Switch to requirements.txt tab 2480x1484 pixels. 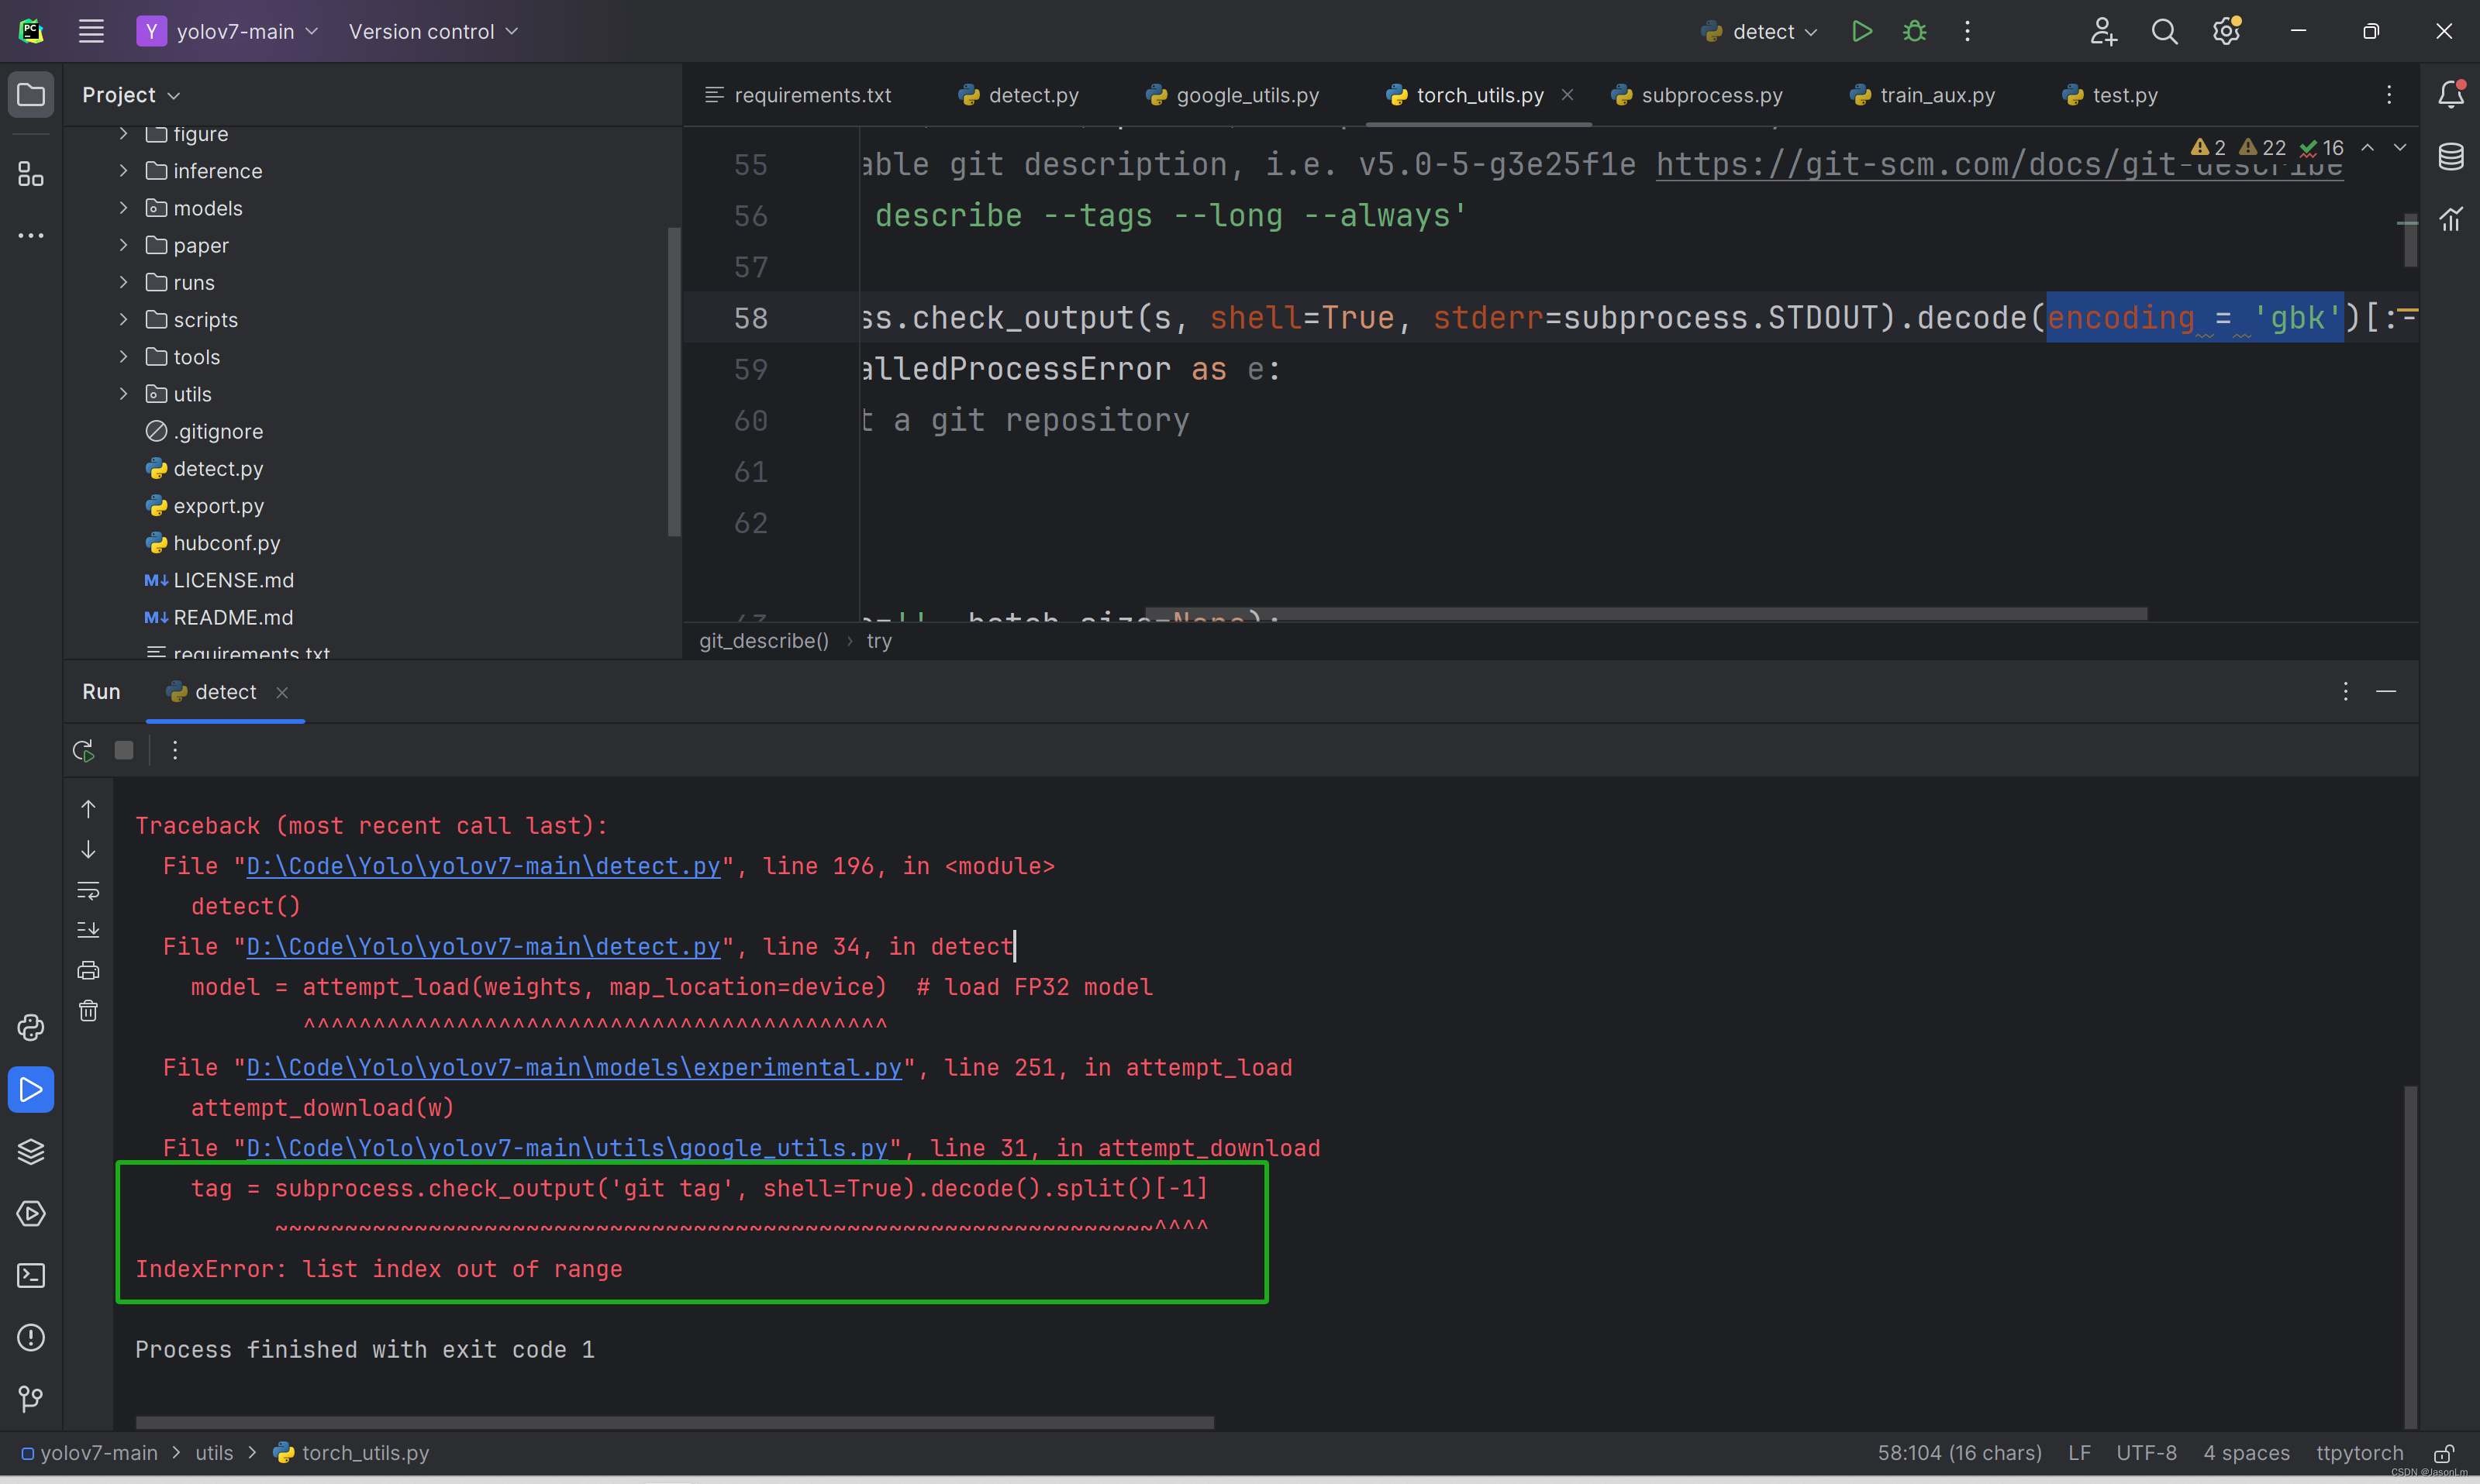(798, 95)
